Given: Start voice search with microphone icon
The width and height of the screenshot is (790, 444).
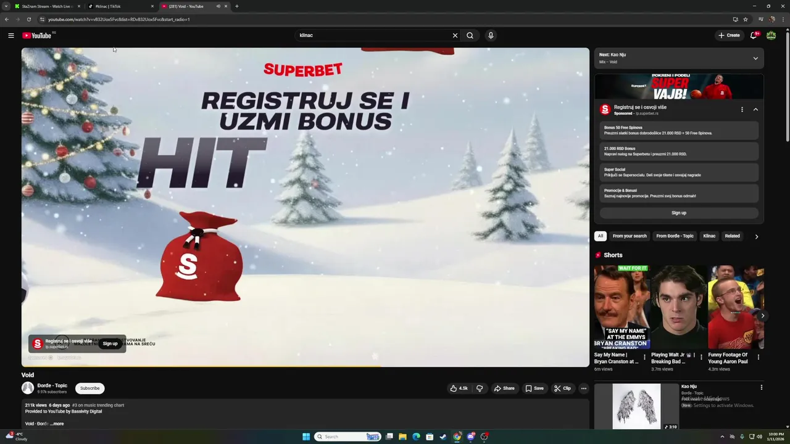Looking at the screenshot, I should point(491,35).
